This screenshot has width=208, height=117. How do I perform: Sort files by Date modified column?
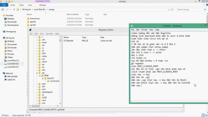point(72,14)
